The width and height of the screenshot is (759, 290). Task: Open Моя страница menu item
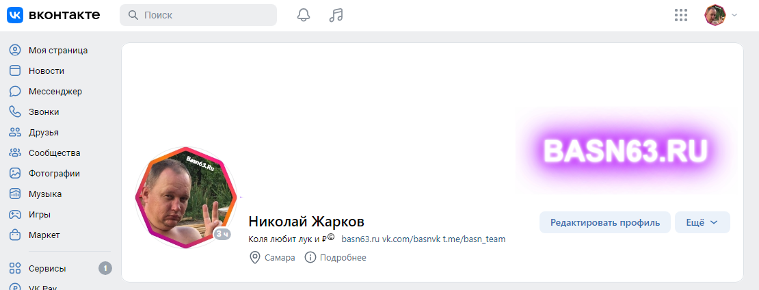tap(58, 50)
